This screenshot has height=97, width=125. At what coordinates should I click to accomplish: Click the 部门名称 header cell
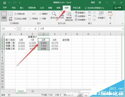pos(10,40)
